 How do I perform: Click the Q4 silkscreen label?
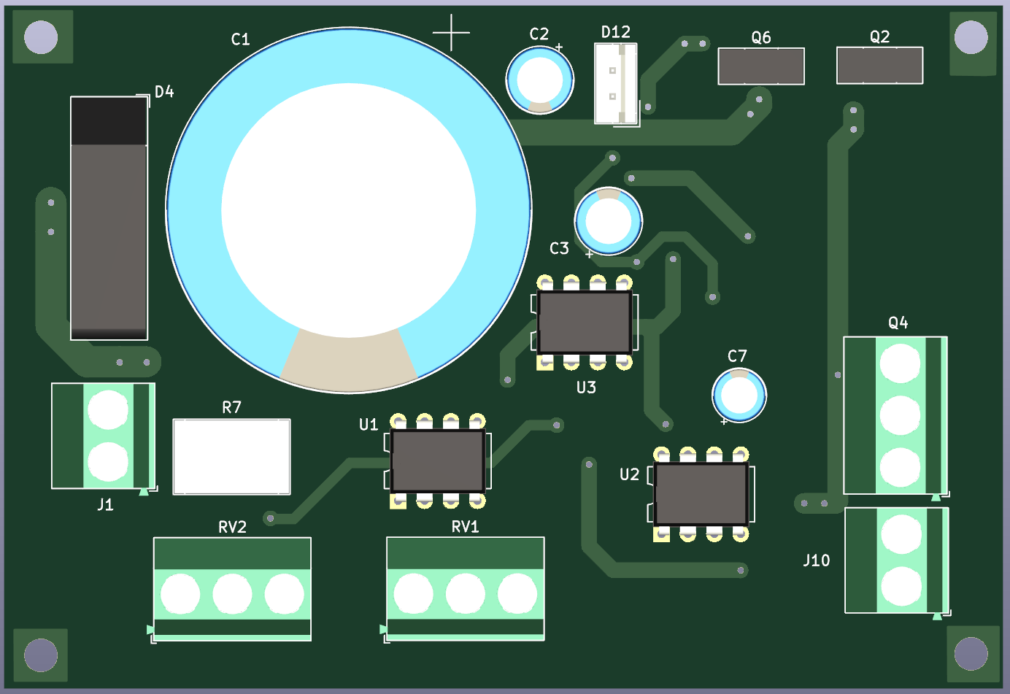pos(898,323)
